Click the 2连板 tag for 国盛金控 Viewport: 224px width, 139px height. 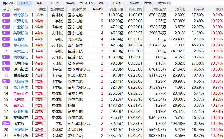tap(39, 93)
